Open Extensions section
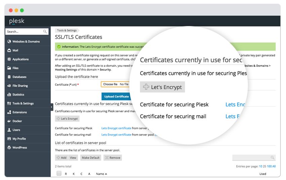The height and width of the screenshot is (180, 286). (x=27, y=112)
